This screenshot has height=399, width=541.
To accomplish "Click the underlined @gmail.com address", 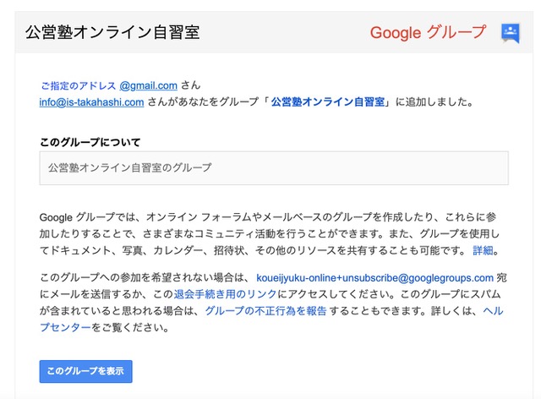I will [x=149, y=85].
